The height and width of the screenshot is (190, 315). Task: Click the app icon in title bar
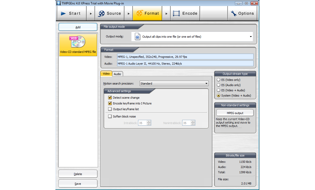click(x=59, y=3)
